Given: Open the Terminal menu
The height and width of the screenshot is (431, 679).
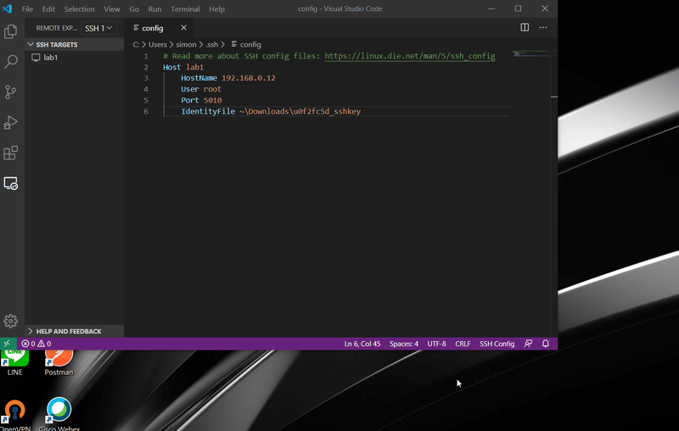Looking at the screenshot, I should [x=185, y=9].
